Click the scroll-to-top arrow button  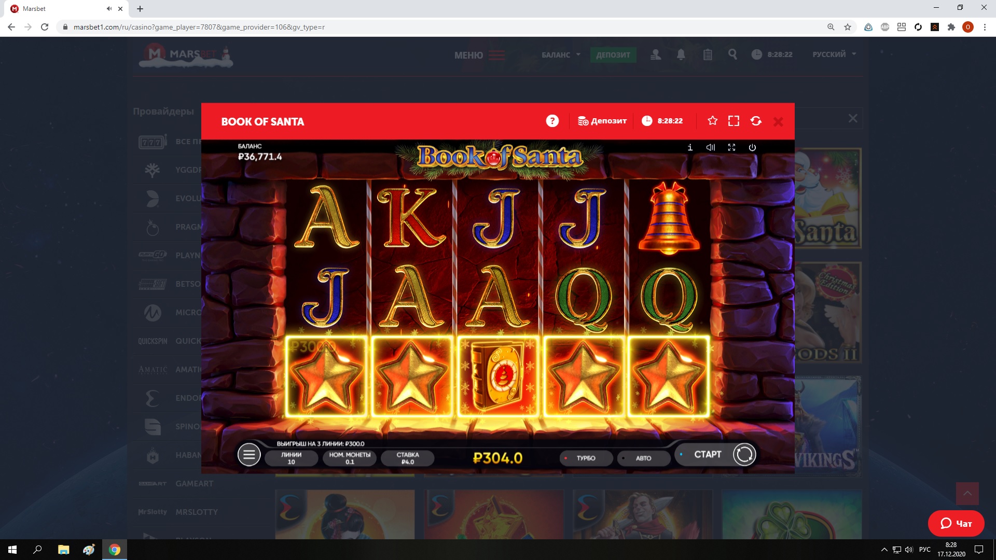click(967, 494)
